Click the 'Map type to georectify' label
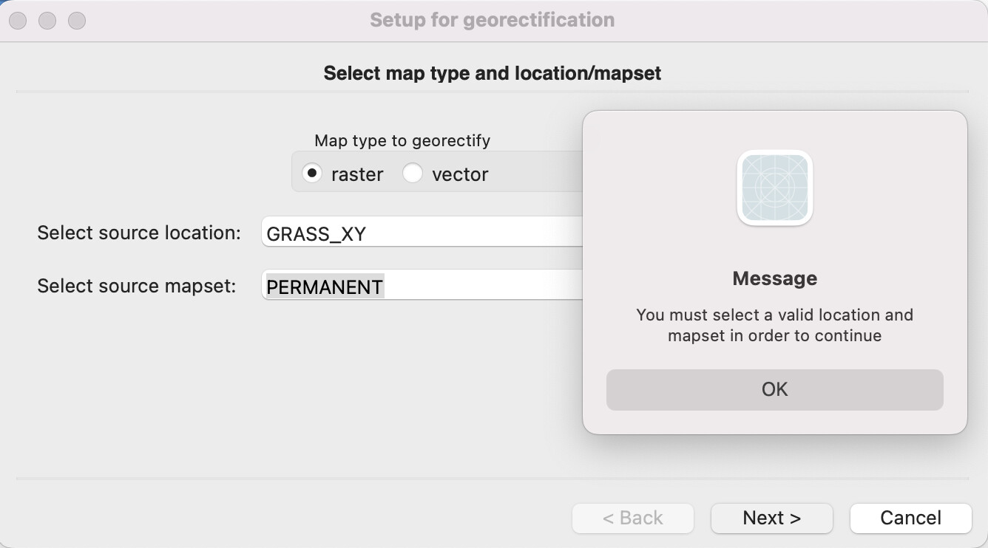988x548 pixels. (402, 140)
